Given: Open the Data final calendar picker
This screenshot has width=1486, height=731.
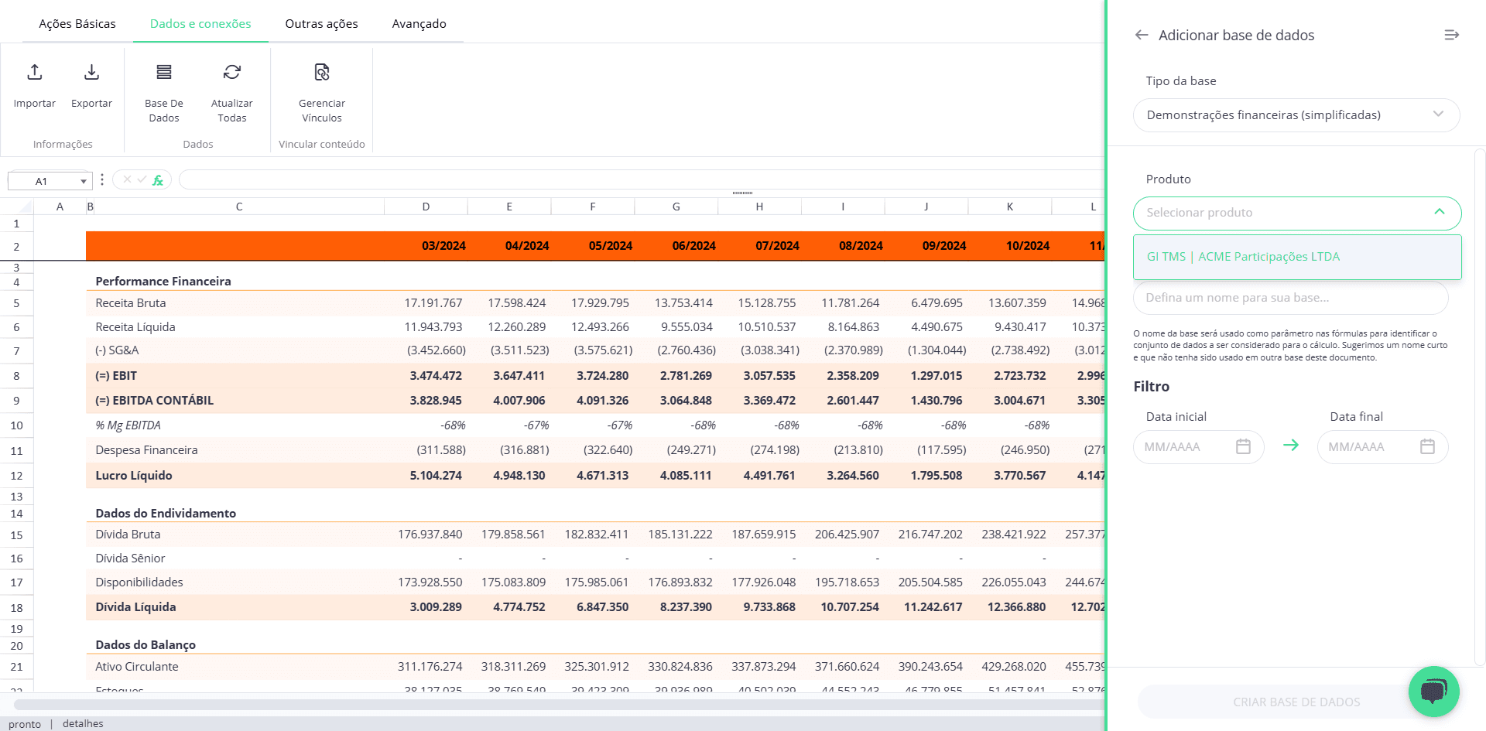Looking at the screenshot, I should pyautogui.click(x=1427, y=446).
